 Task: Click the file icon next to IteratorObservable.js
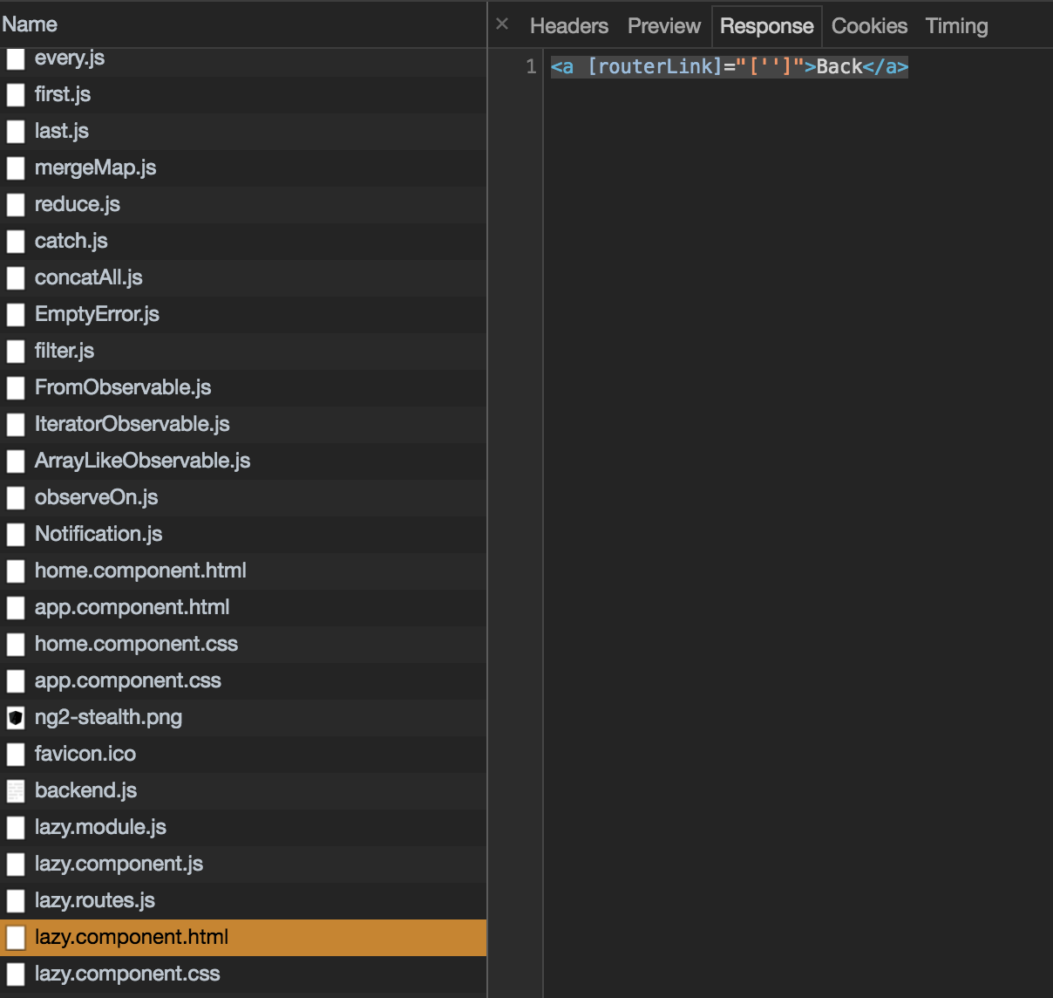pyautogui.click(x=16, y=425)
